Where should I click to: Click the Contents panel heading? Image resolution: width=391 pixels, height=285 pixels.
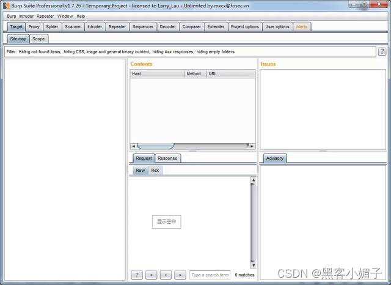pyautogui.click(x=141, y=64)
